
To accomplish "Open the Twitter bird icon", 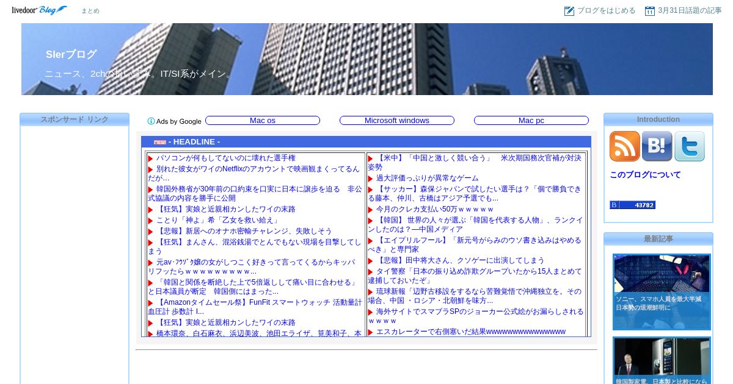I will pyautogui.click(x=690, y=146).
